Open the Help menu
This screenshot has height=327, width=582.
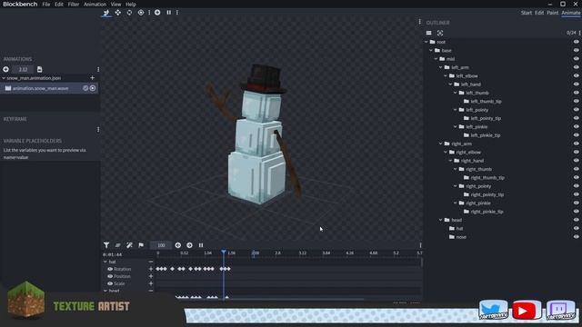point(131,5)
